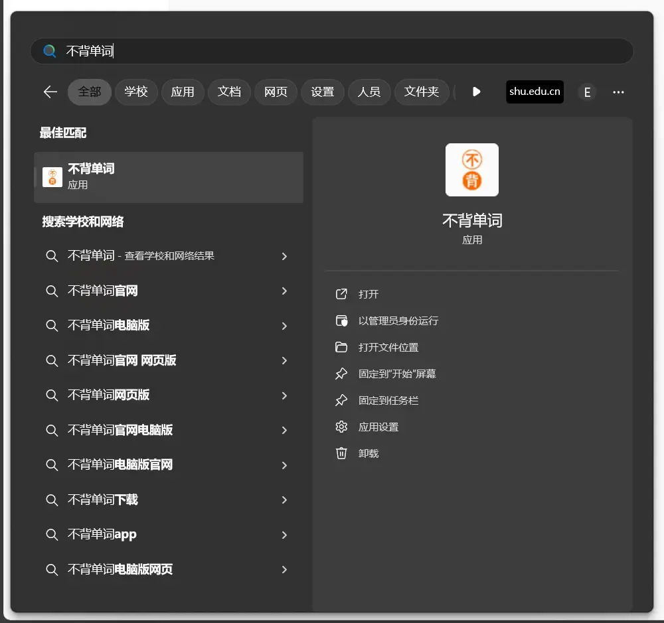The image size is (664, 623).
Task: Click 卸载 to uninstall the app
Action: 369,454
